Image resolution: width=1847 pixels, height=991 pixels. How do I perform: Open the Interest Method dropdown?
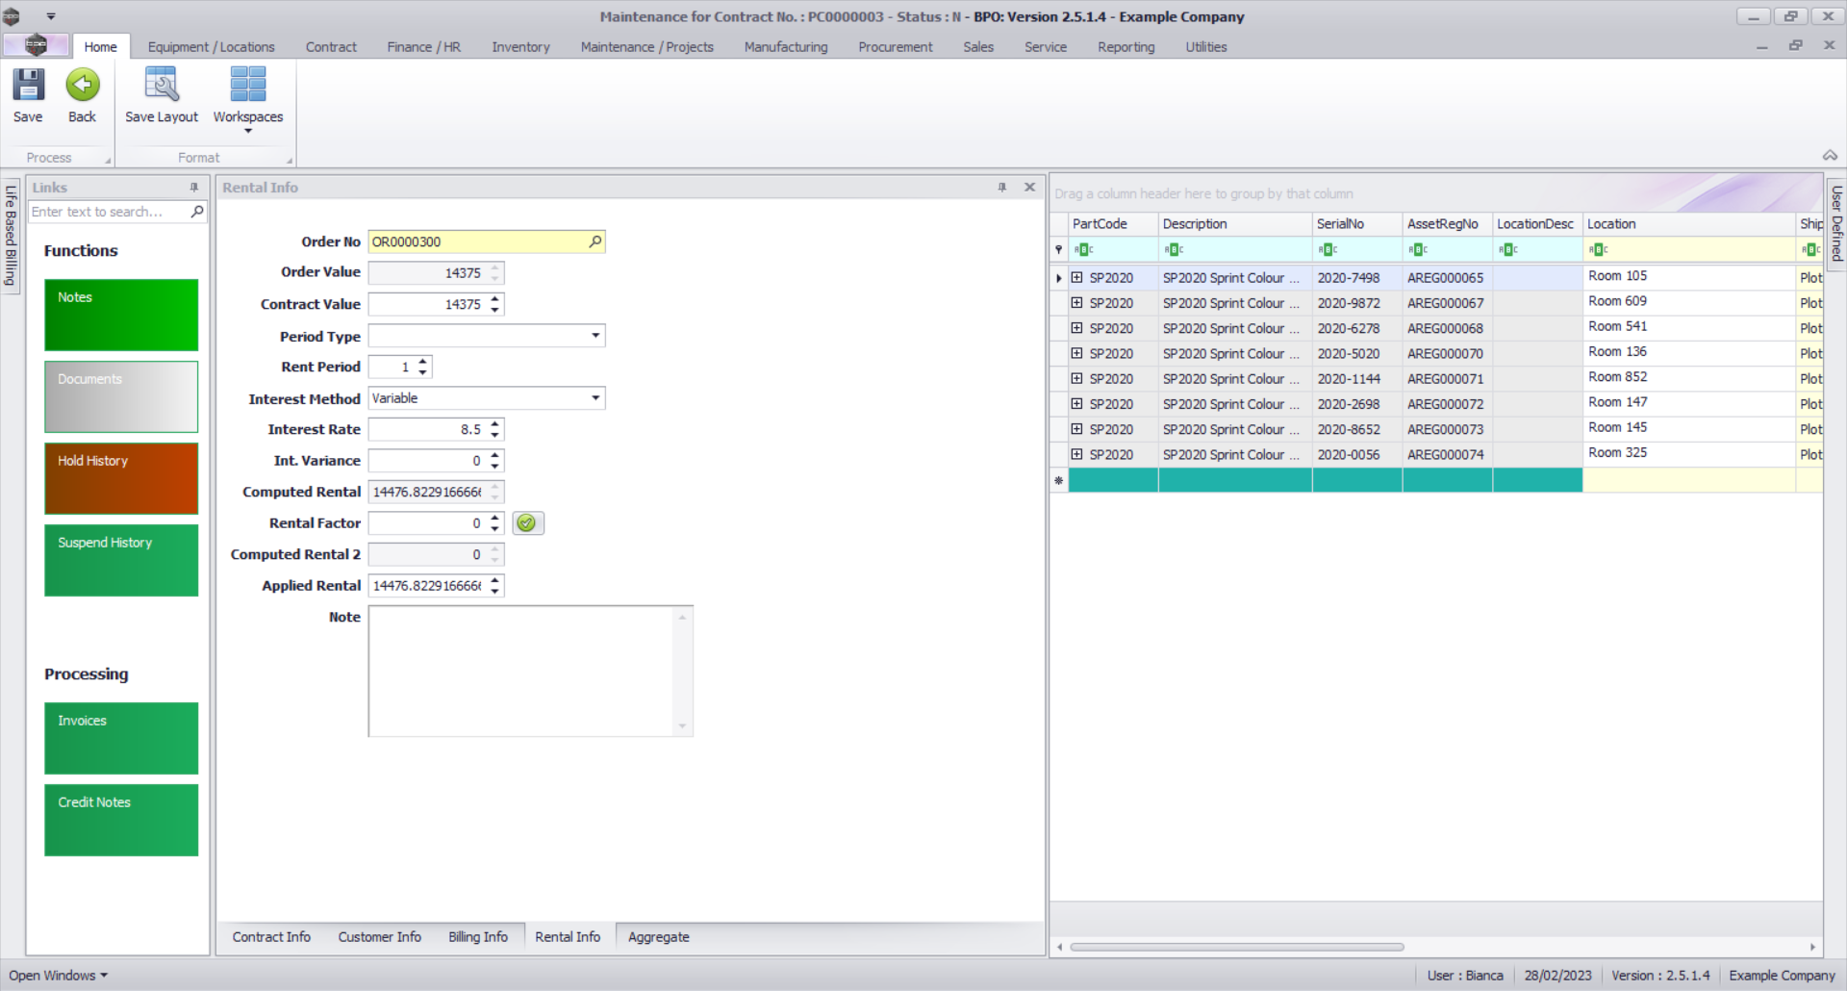(x=595, y=398)
